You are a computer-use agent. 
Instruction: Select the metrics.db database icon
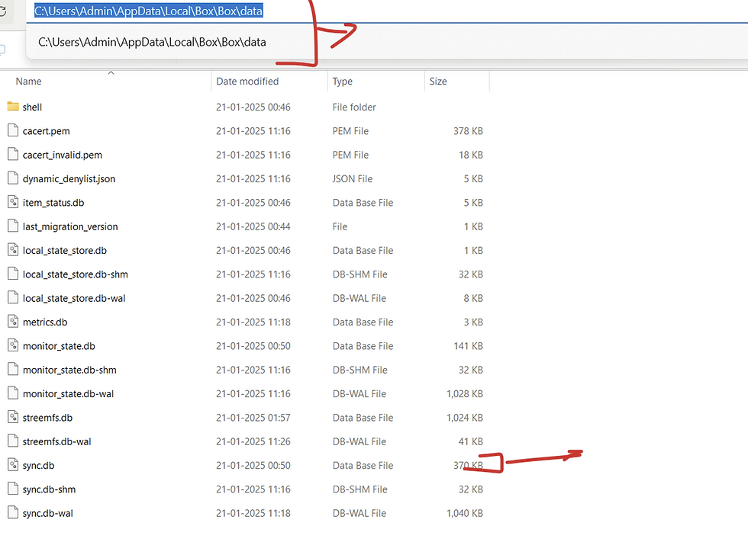[x=13, y=322]
